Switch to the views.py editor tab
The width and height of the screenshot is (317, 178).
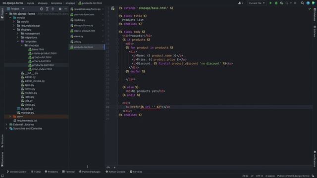tap(87, 36)
